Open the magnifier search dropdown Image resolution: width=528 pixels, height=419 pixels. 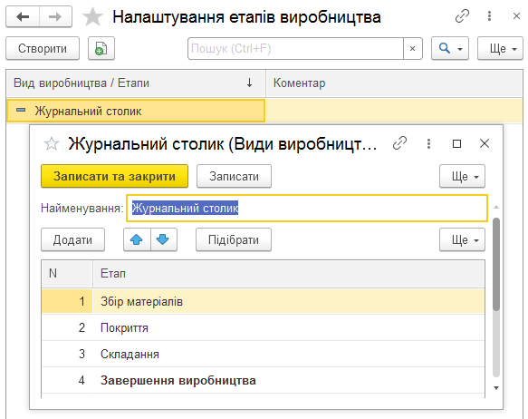(x=450, y=49)
